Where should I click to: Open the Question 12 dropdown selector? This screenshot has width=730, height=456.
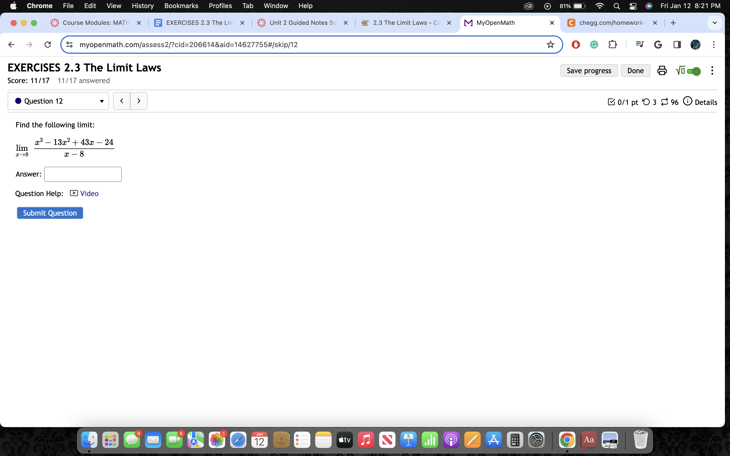tap(58, 101)
